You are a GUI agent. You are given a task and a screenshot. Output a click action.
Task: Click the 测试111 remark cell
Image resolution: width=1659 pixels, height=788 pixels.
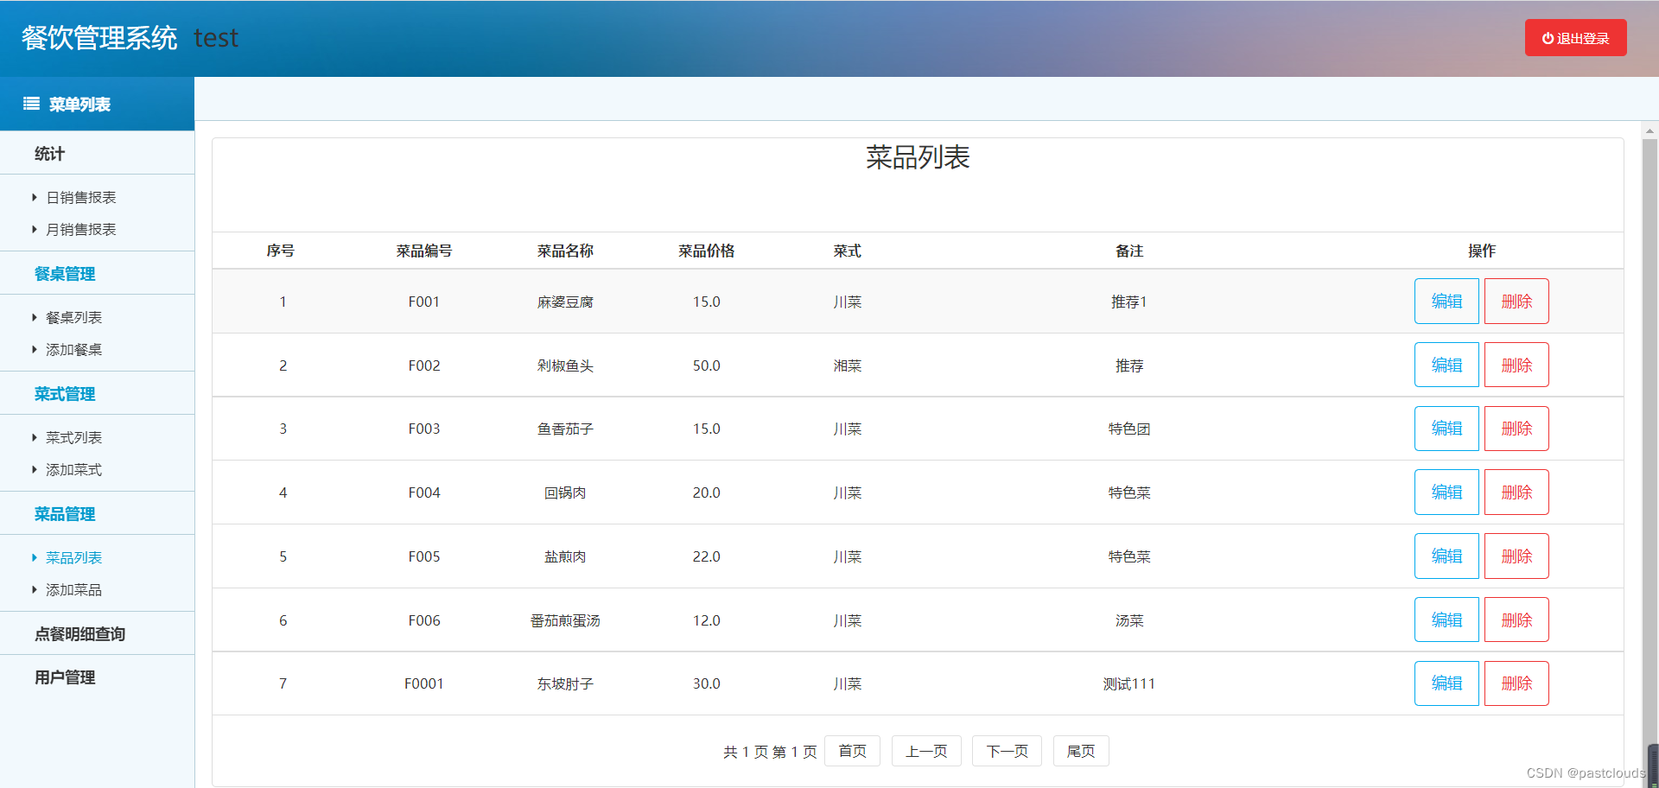tap(1129, 683)
